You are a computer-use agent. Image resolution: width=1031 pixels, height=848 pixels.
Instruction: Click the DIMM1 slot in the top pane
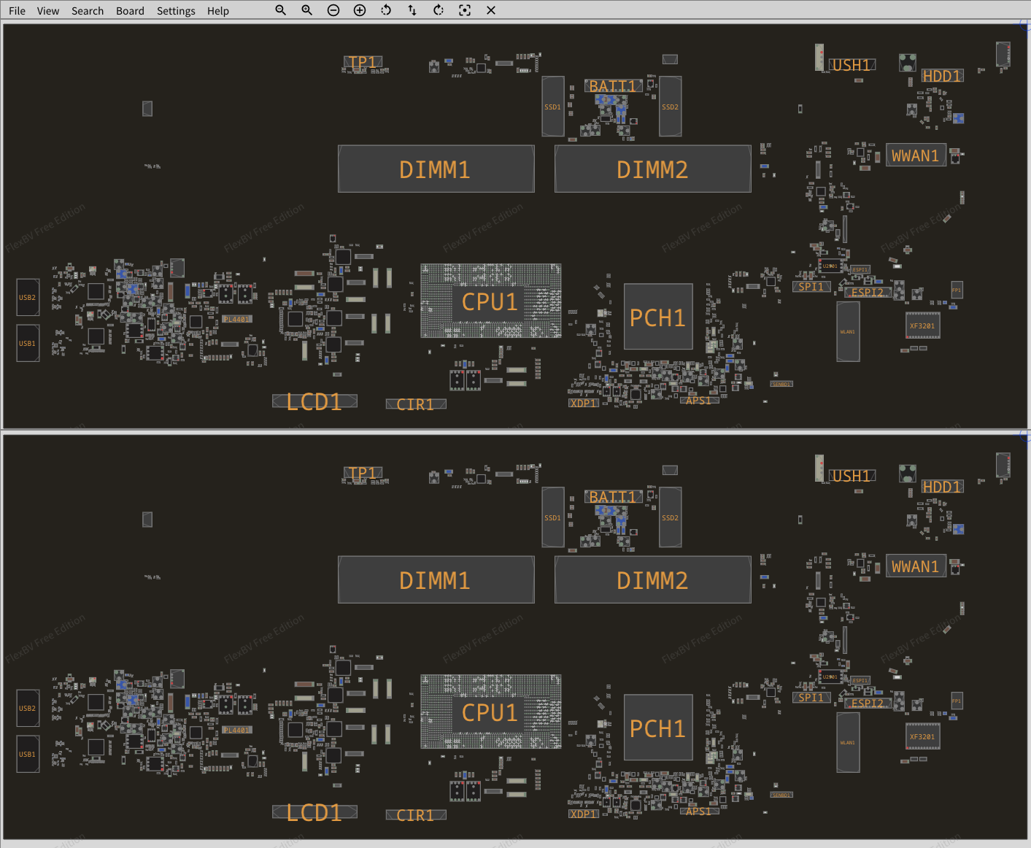(x=436, y=169)
